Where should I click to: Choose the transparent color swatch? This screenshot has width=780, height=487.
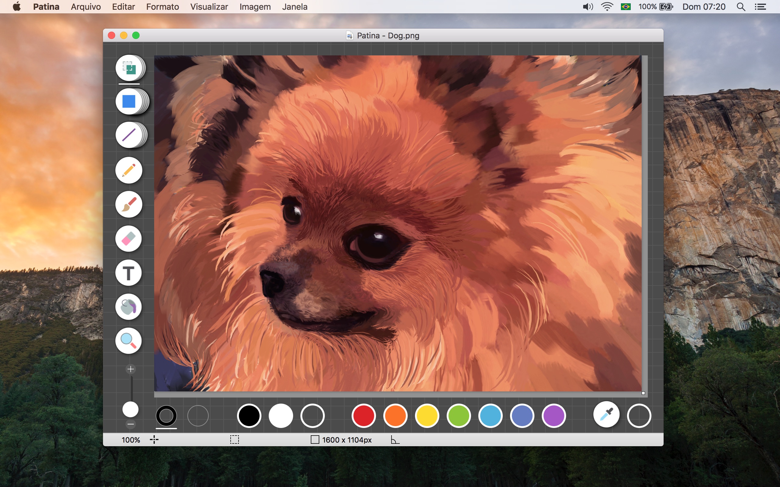click(x=312, y=415)
